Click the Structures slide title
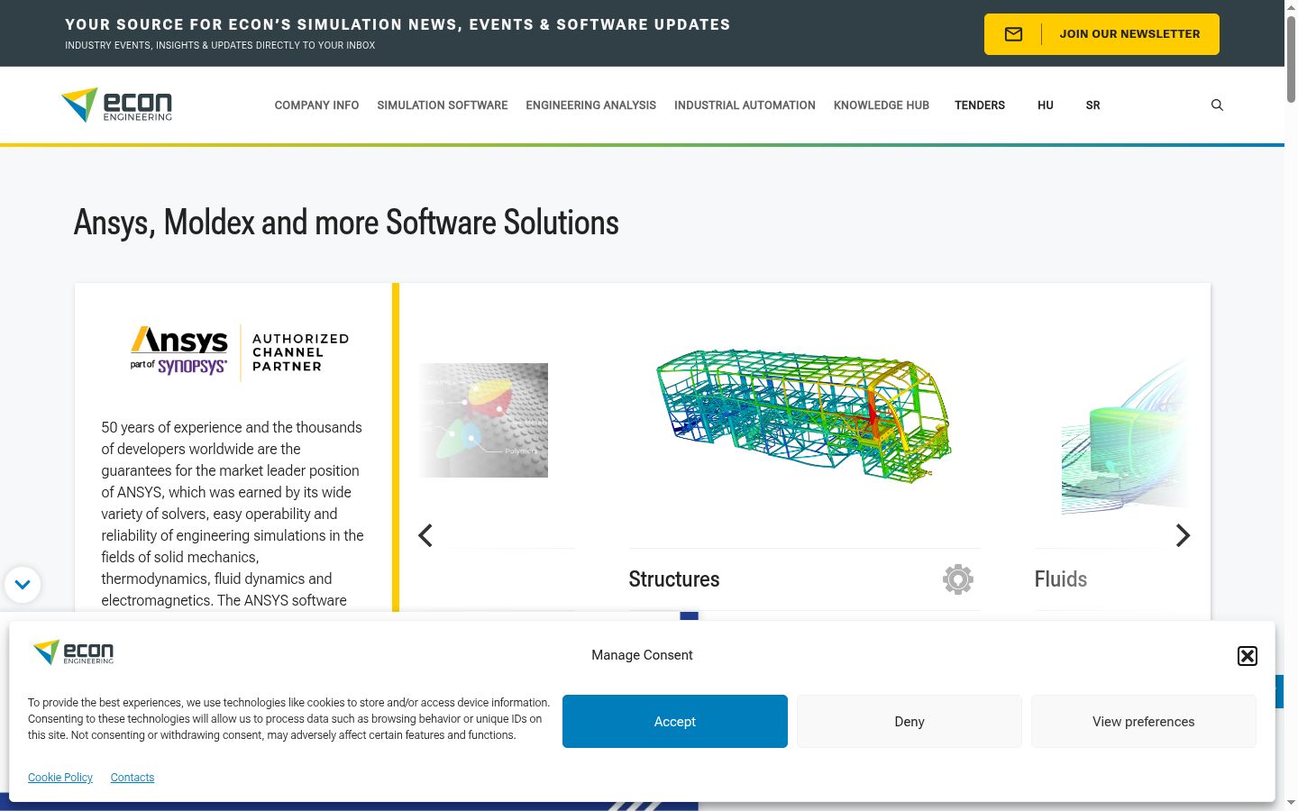Image resolution: width=1298 pixels, height=811 pixels. [674, 579]
